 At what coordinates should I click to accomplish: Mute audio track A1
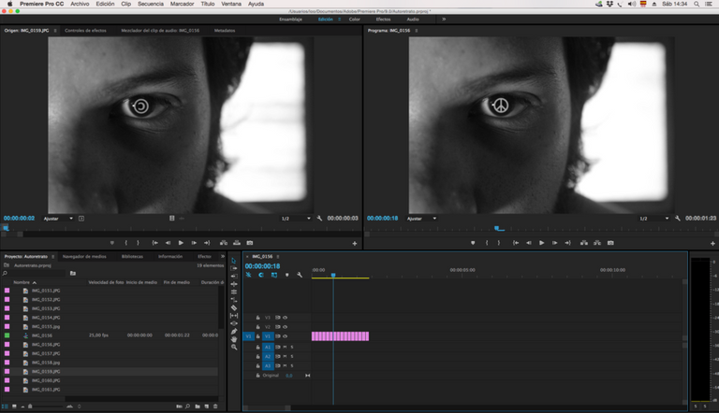click(x=285, y=347)
